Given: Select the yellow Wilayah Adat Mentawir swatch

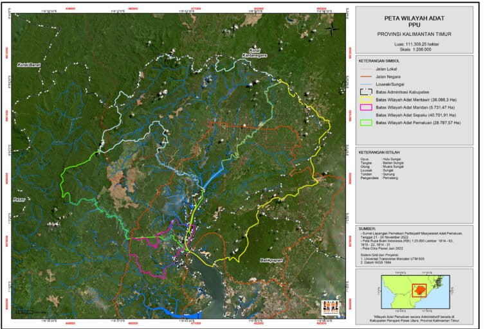Looking at the screenshot, I should pyautogui.click(x=366, y=100).
